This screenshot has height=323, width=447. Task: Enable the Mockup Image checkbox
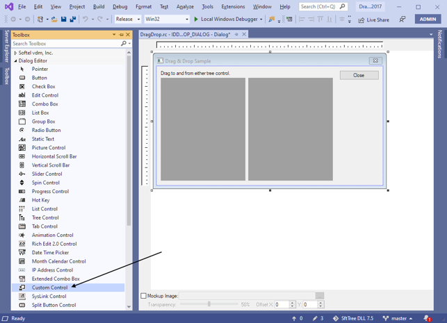point(144,296)
